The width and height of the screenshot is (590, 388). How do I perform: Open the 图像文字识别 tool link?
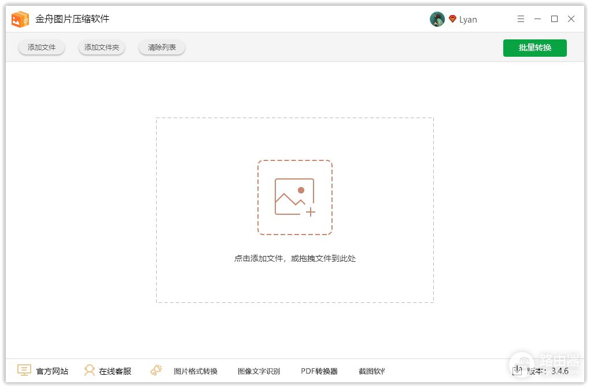[259, 371]
